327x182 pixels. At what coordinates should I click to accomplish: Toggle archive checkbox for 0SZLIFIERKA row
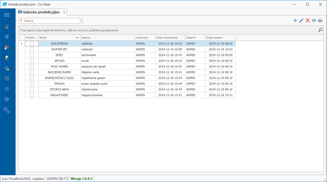(x=32, y=44)
